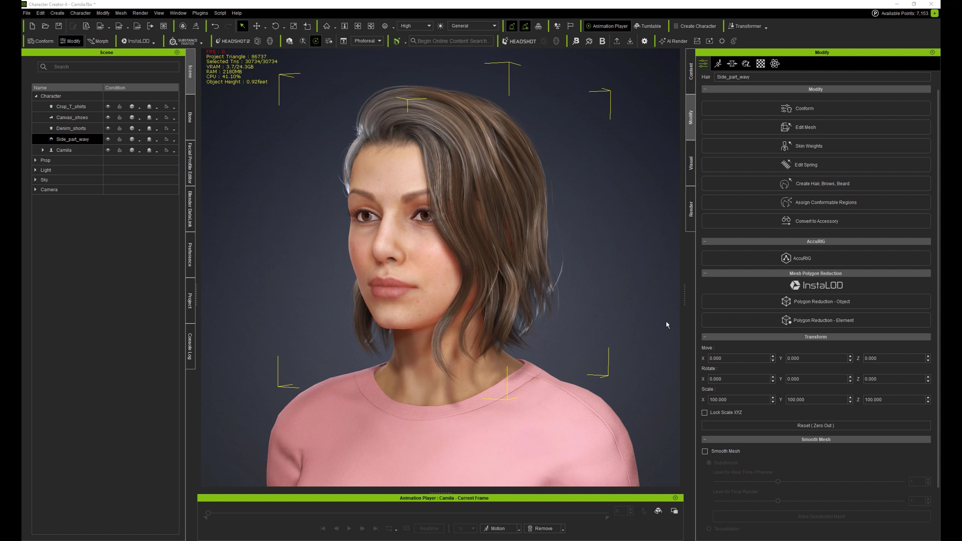This screenshot has width=962, height=541.
Task: Click the AI Render toolbar icon
Action: coord(673,41)
